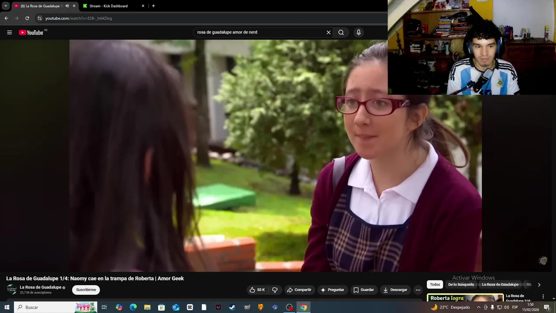Show more filter chips with right arrow
The image size is (556, 313).
(x=539, y=285)
